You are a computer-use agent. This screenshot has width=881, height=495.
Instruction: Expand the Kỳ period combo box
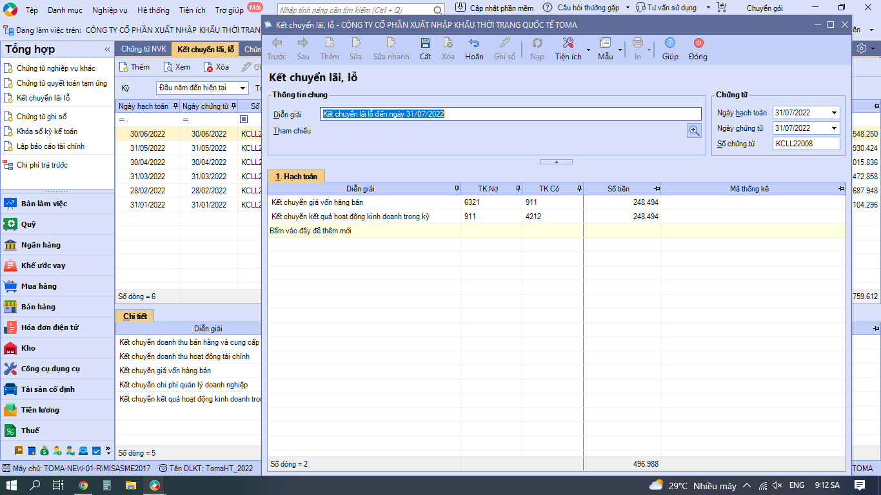tap(243, 88)
